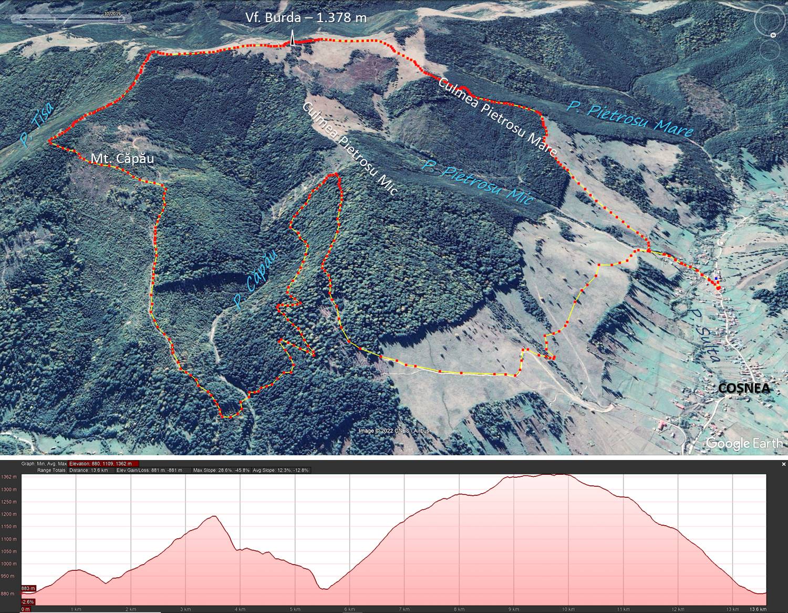Click the compass North indicator
The image size is (788, 613).
coord(773,35)
